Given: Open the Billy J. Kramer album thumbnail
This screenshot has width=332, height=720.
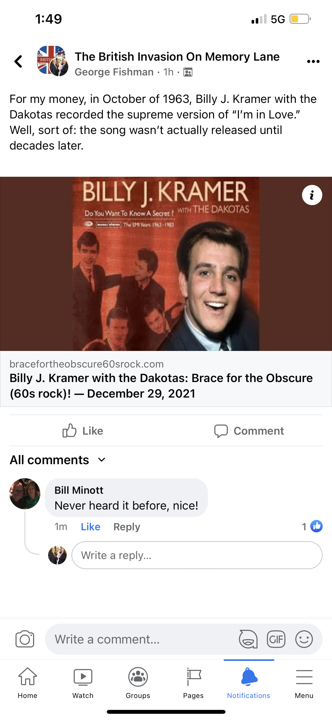Looking at the screenshot, I should pyautogui.click(x=166, y=264).
